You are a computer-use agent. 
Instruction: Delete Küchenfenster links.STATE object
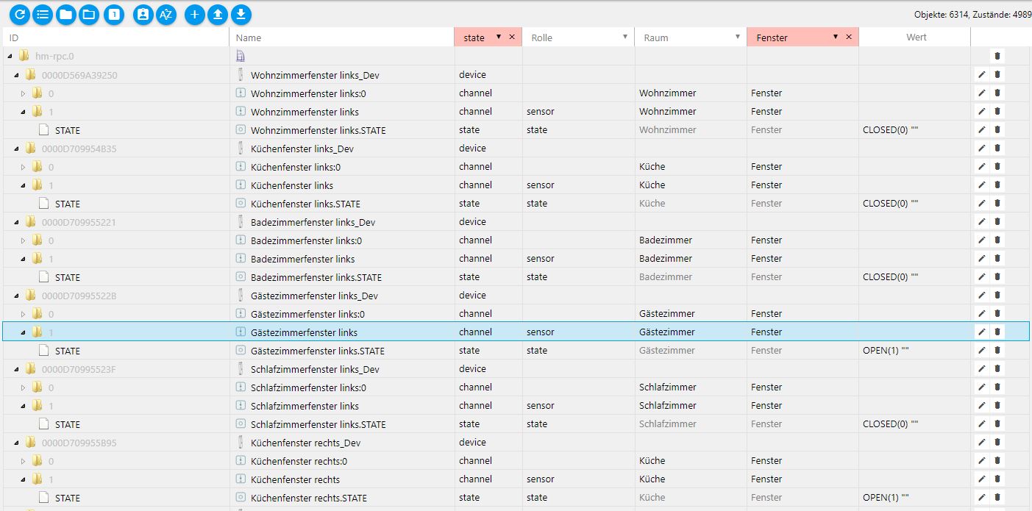997,203
